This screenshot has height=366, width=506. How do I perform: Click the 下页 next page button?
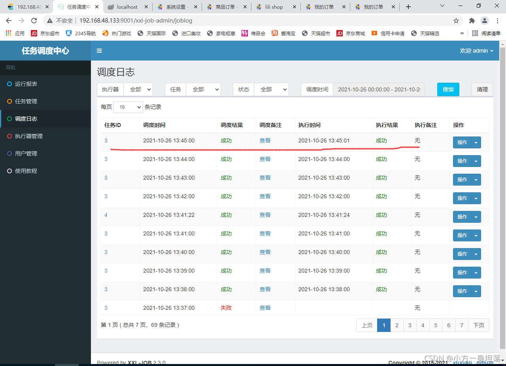[x=479, y=325]
